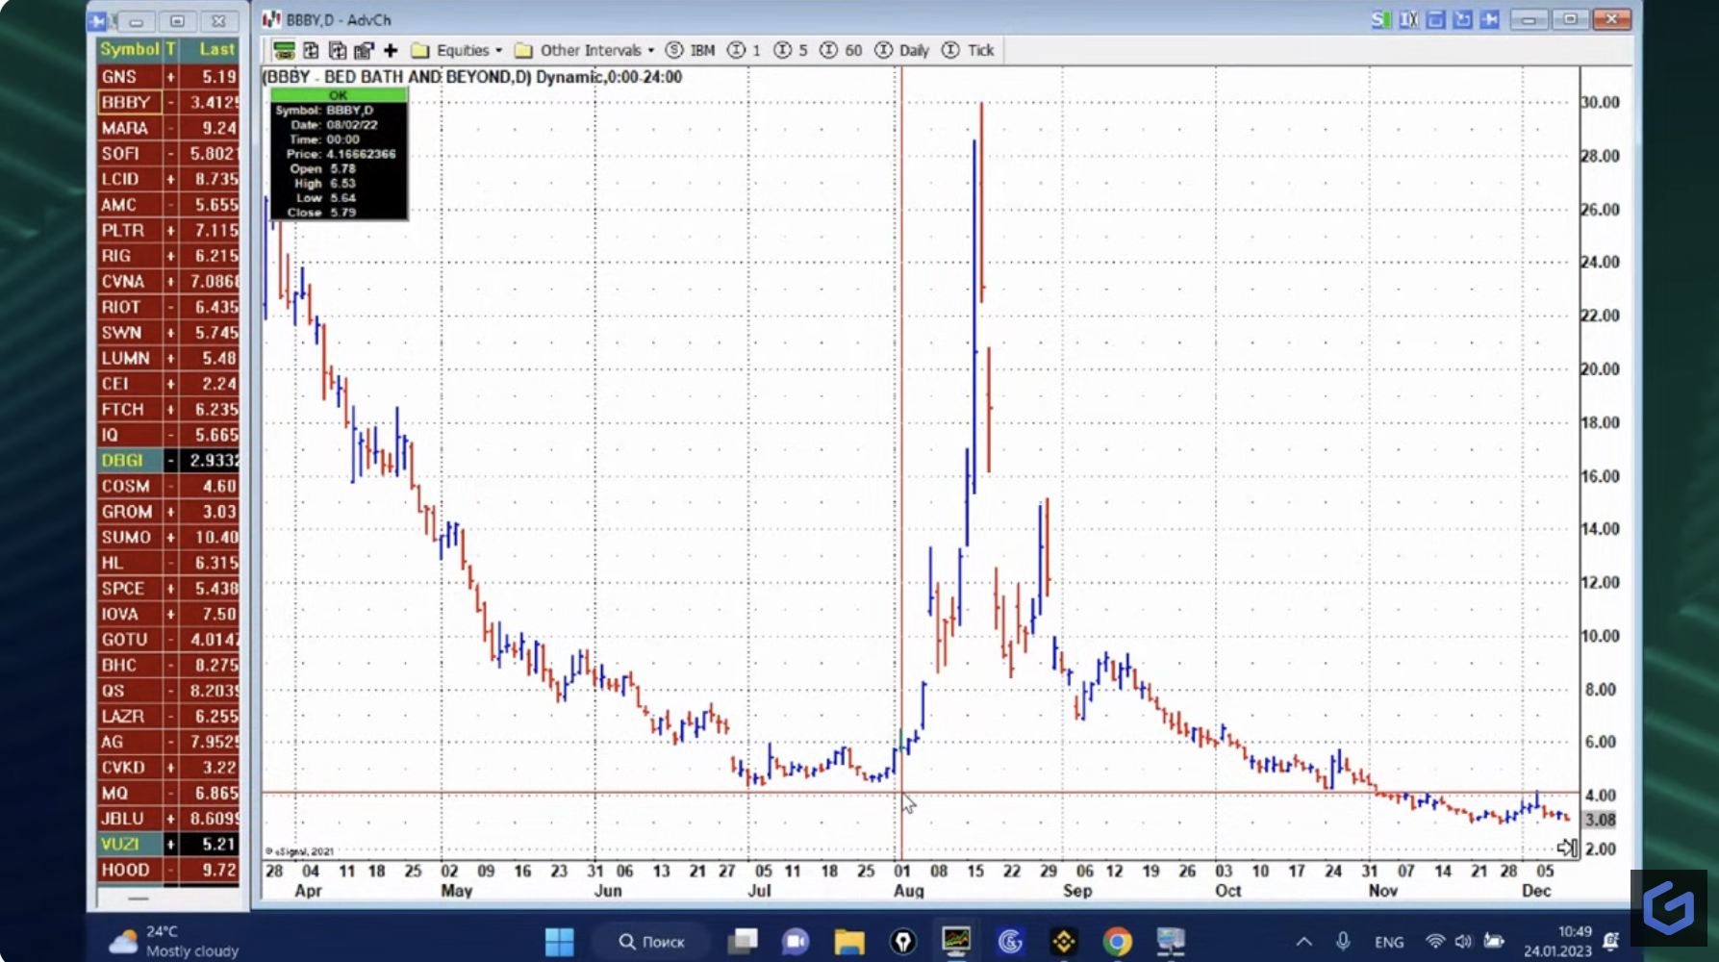
Task: Select the highlighted DBGI row
Action: pyautogui.click(x=167, y=461)
